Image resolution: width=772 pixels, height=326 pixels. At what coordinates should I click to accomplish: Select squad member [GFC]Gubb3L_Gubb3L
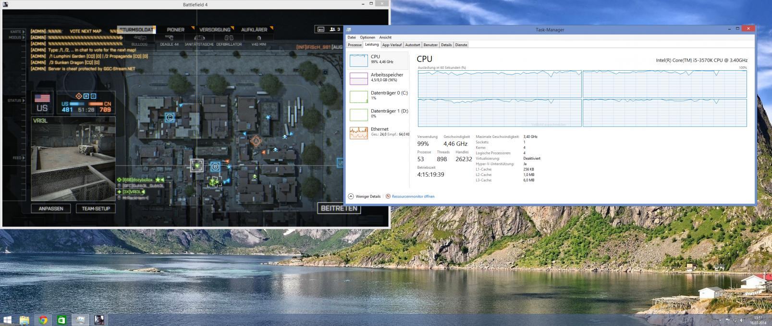point(141,186)
